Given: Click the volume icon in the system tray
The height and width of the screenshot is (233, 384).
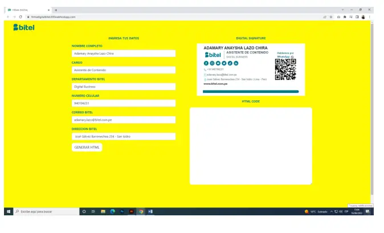Looking at the screenshot, I should pos(341,211).
